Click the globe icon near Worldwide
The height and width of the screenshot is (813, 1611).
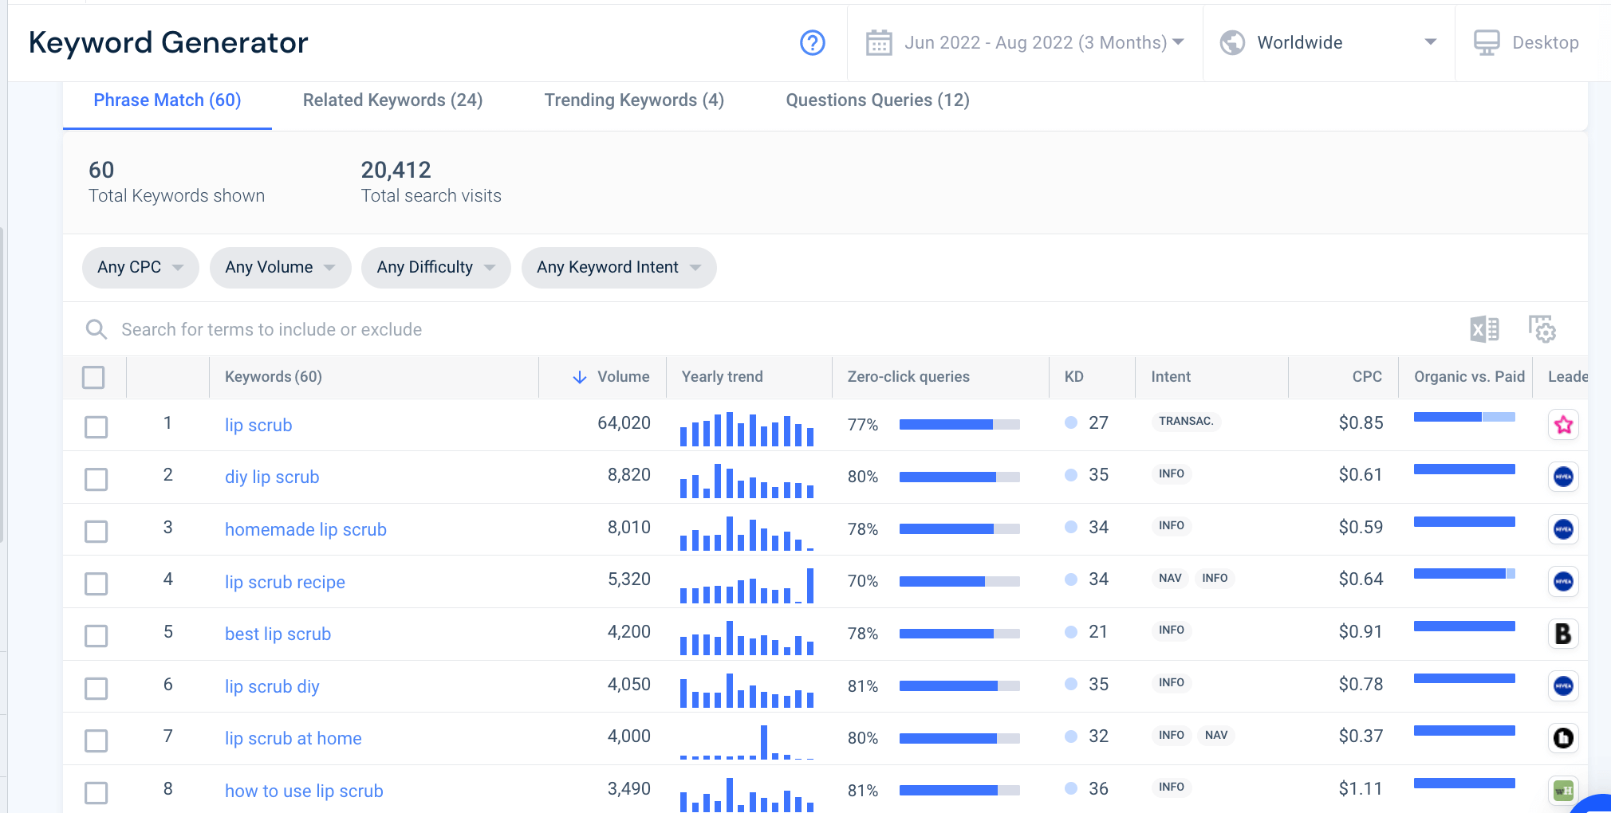coord(1232,43)
